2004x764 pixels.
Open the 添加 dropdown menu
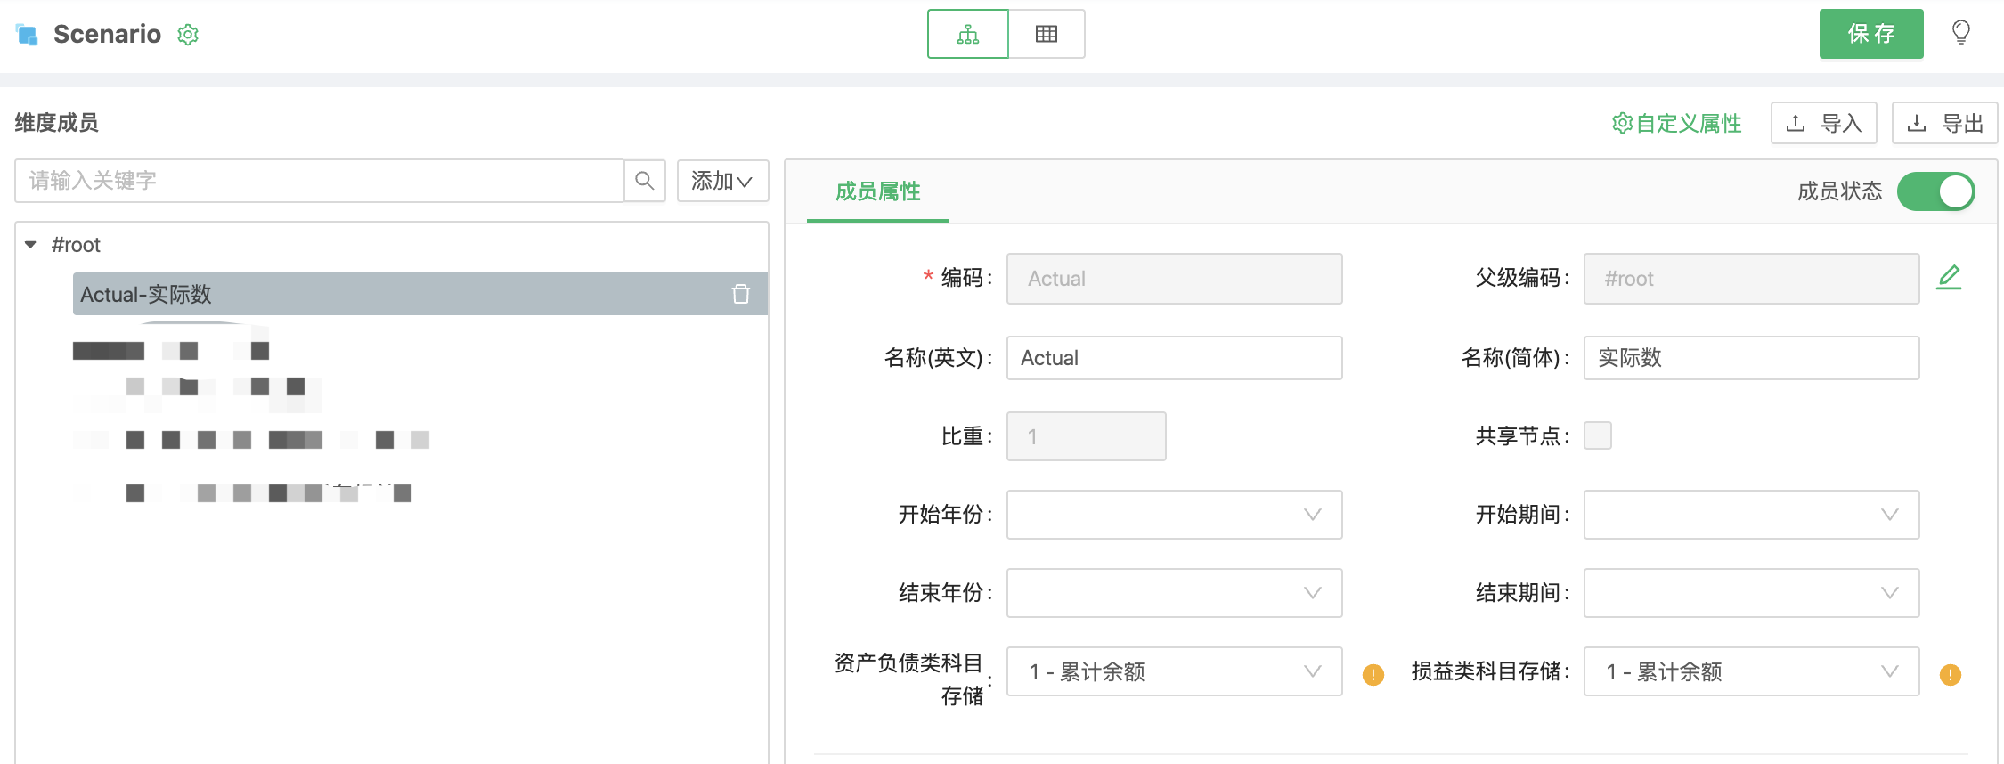point(722,181)
